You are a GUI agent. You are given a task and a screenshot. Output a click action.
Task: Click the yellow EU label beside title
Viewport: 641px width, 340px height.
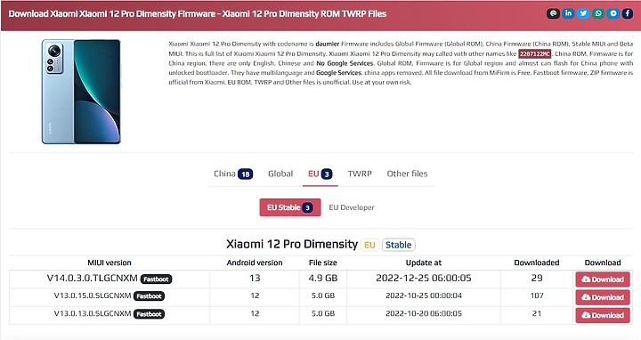click(x=369, y=245)
